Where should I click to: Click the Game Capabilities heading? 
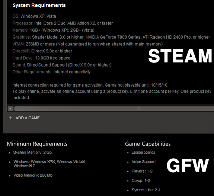[x=148, y=144]
